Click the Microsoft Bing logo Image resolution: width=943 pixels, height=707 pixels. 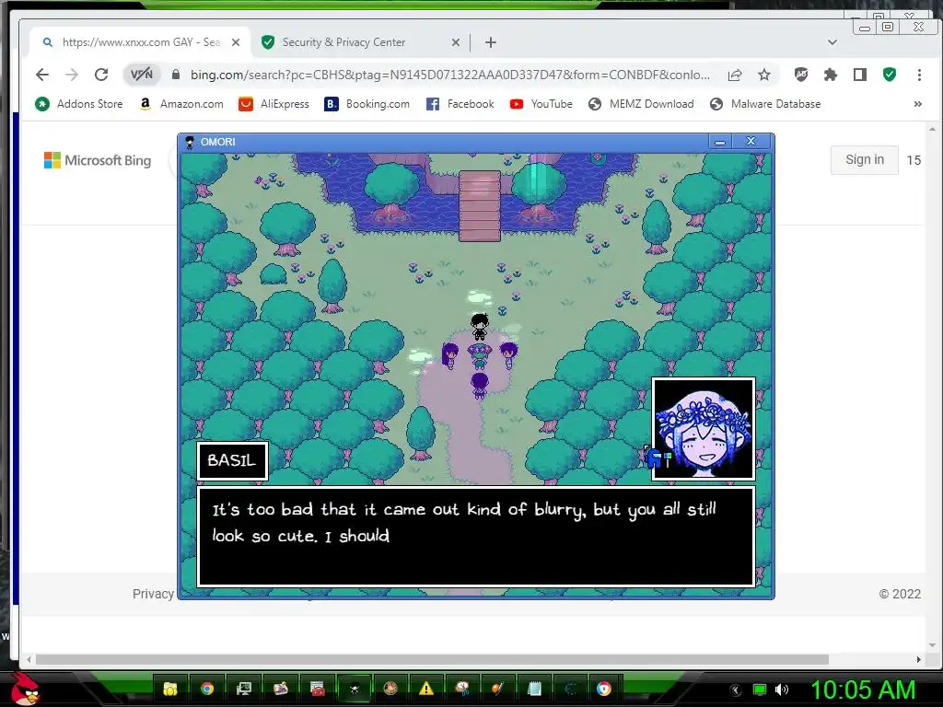point(98,160)
